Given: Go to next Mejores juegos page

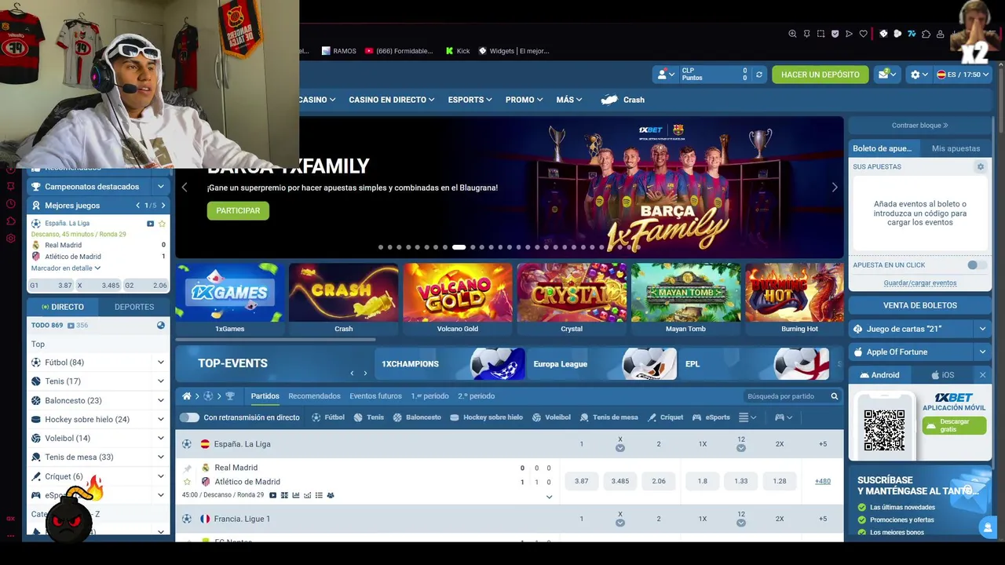Looking at the screenshot, I should pos(163,206).
